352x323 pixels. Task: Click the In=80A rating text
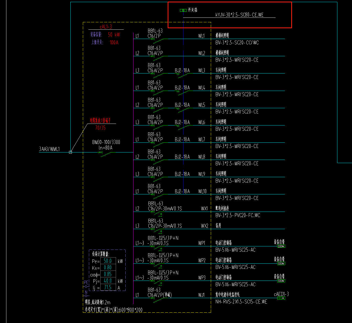(106, 148)
